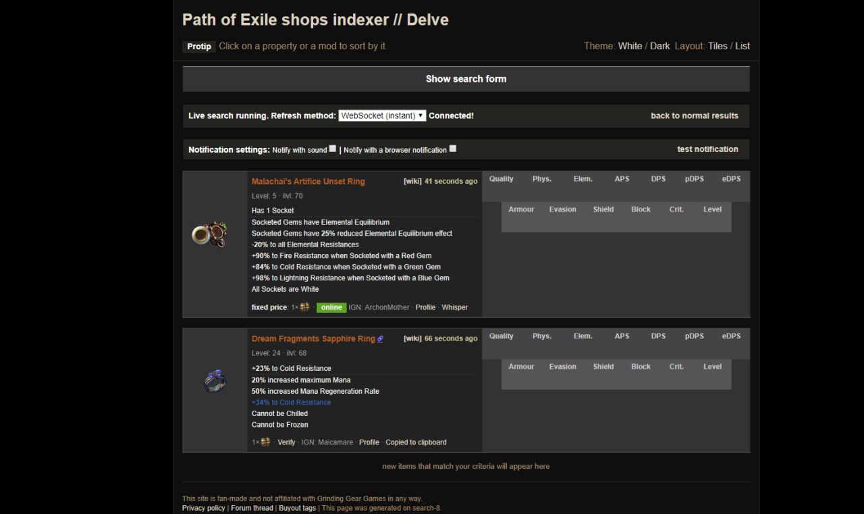Open Malachai's Artifice Unset Ring item link
Screen dimensions: 864x514
coord(308,182)
